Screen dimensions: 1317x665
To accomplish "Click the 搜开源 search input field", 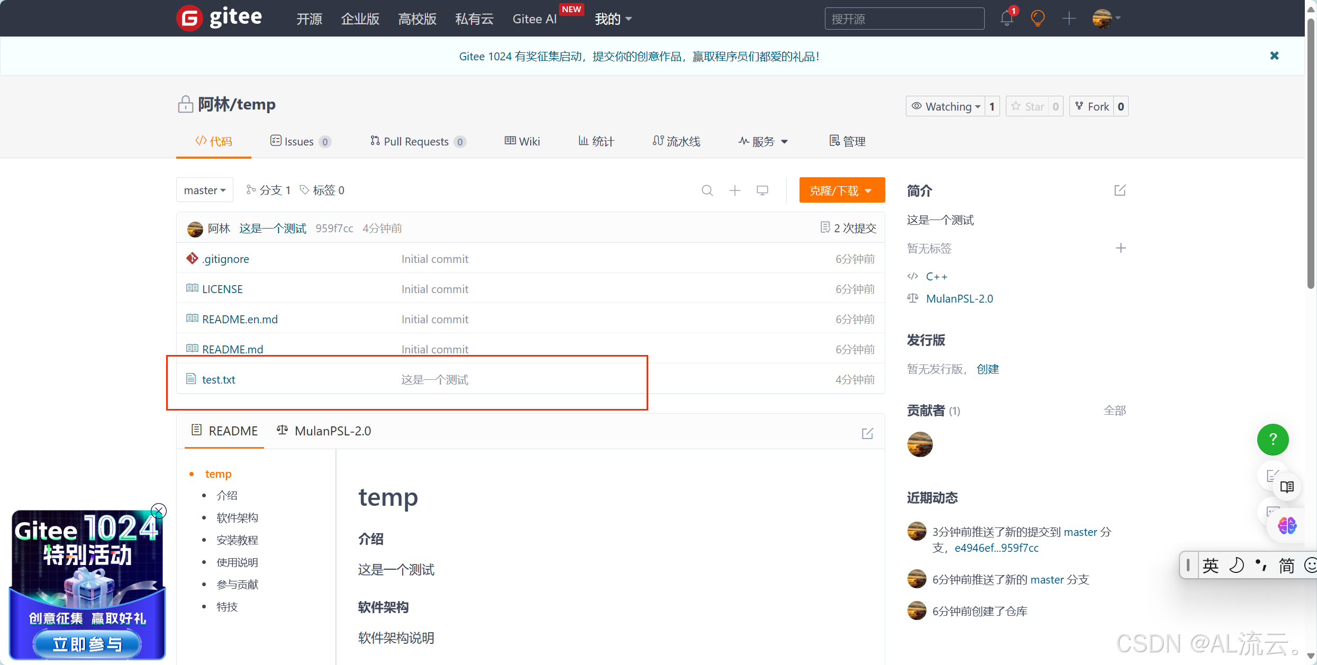I will pos(904,19).
